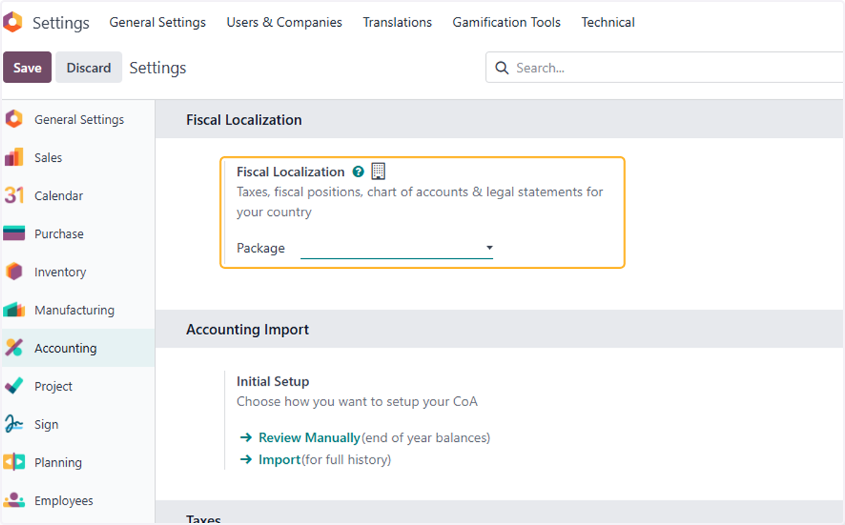Open the Technical menu
845x525 pixels.
(x=608, y=23)
